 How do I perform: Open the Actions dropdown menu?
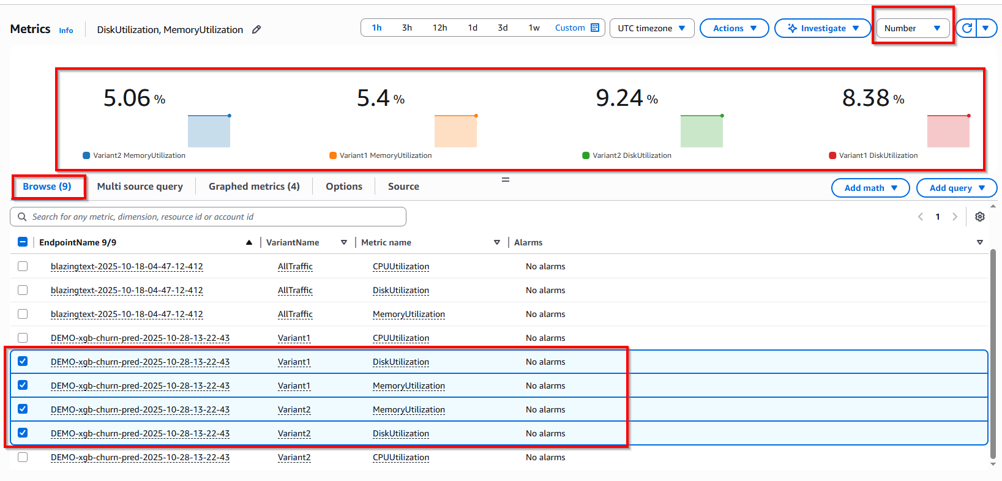pos(734,28)
